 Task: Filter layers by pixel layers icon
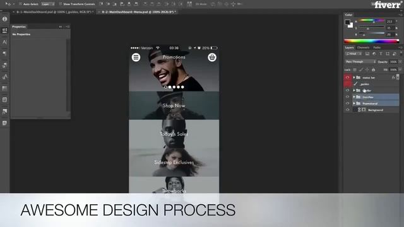367,54
